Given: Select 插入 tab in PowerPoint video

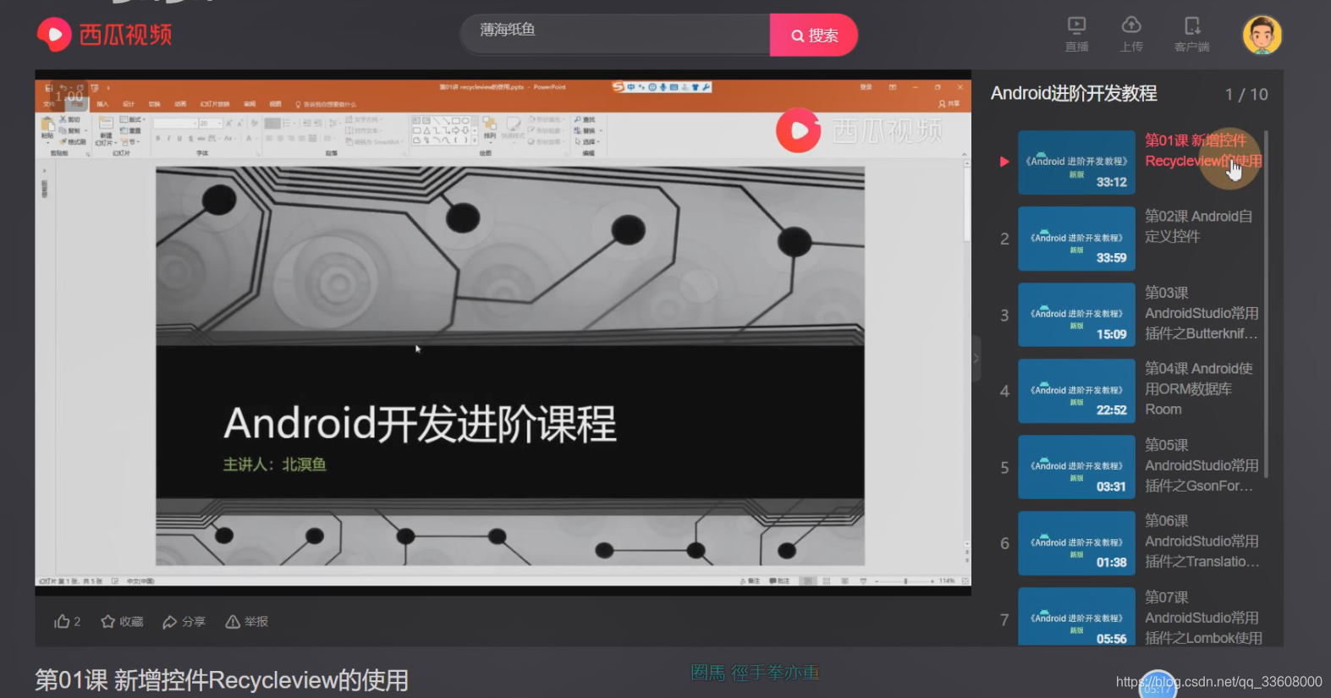Looking at the screenshot, I should coord(102,104).
